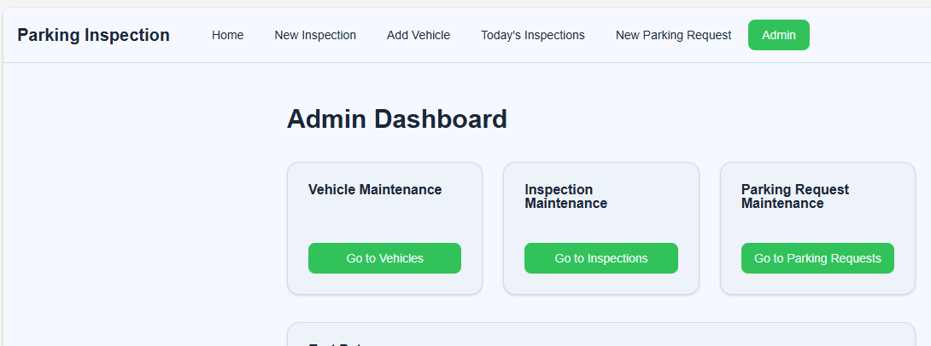
Task: Click the Inspection Maintenance card title
Action: coord(565,197)
